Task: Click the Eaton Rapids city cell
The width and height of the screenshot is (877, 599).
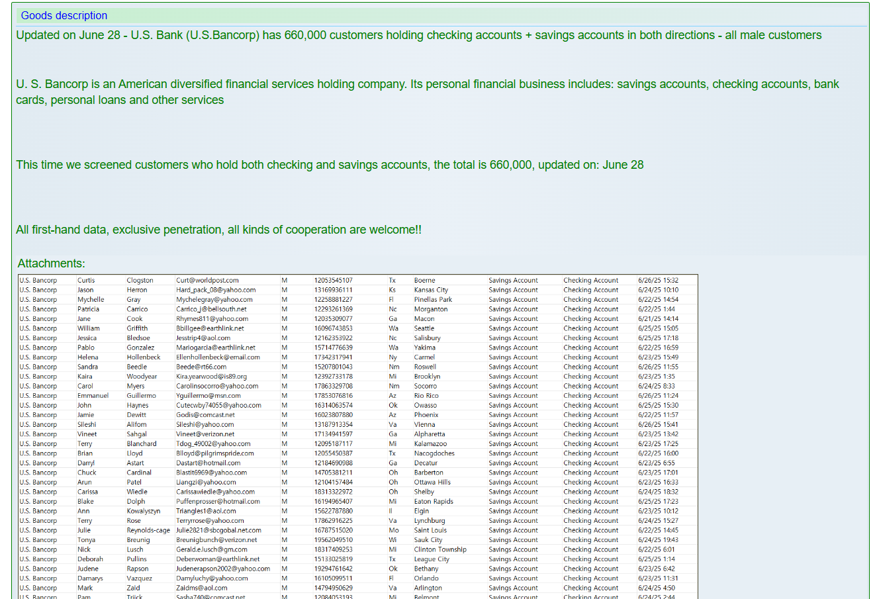Action: (x=434, y=502)
